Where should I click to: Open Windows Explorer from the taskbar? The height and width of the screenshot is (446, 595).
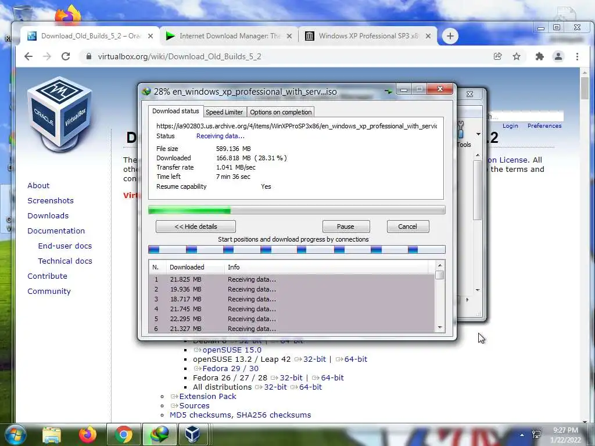point(52,434)
